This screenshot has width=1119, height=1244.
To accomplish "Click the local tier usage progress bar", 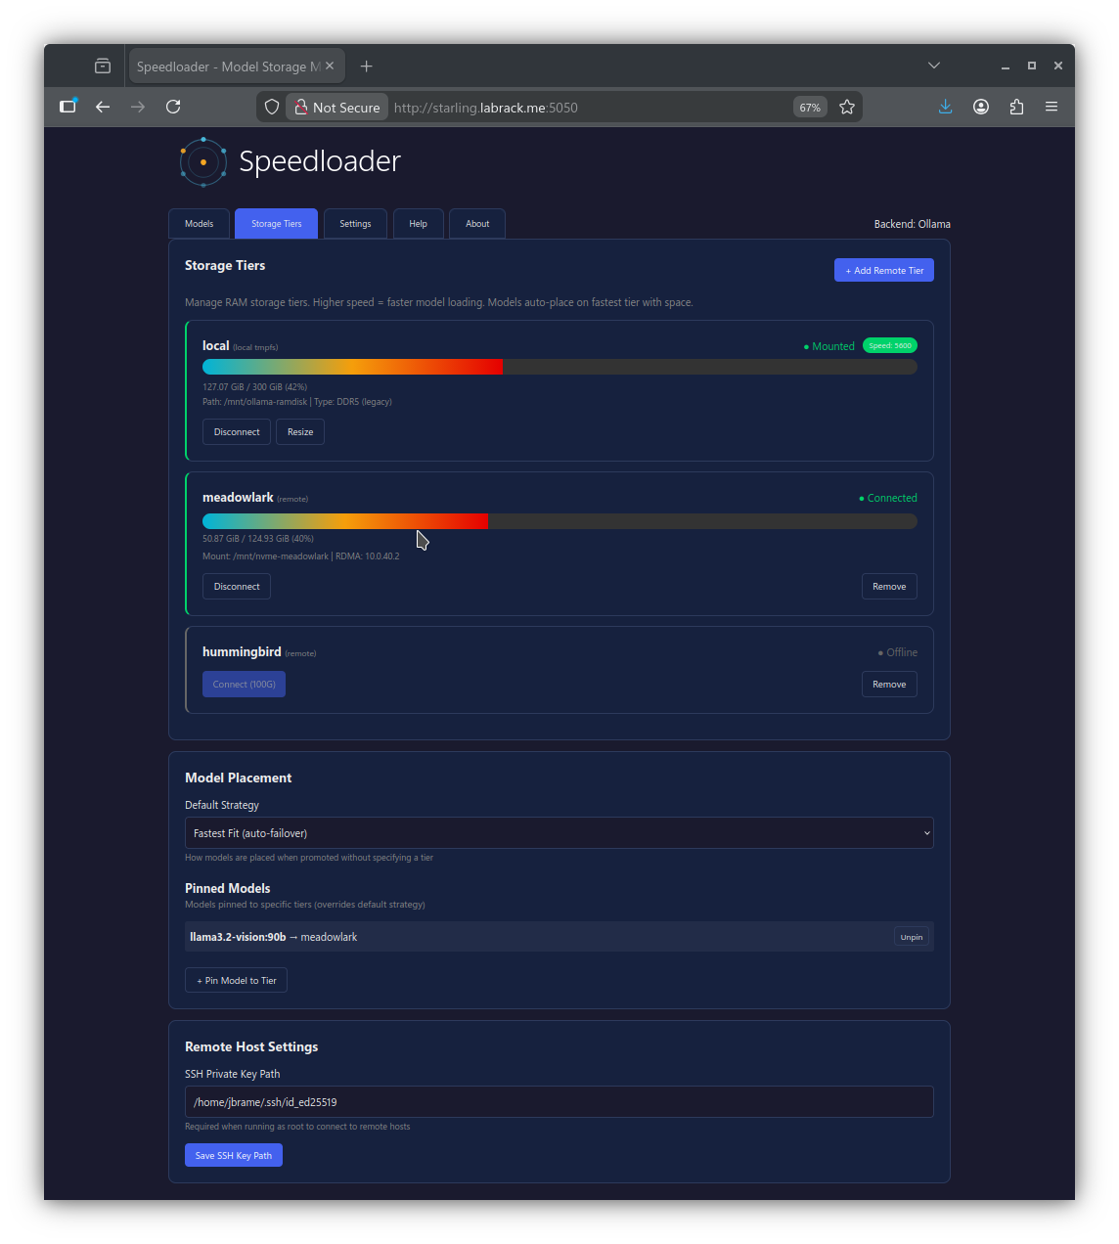I will point(559,367).
